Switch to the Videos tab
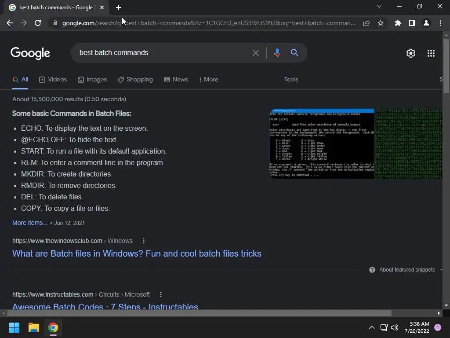Viewport: 450px width, 338px height. coord(53,80)
